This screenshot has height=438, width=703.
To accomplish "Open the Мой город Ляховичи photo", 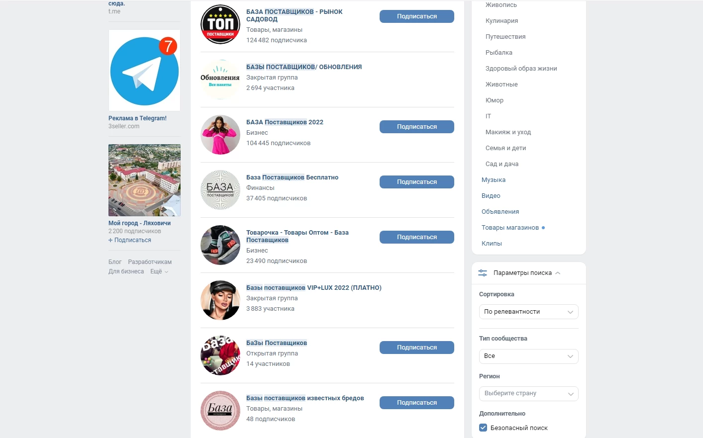I will tap(144, 180).
